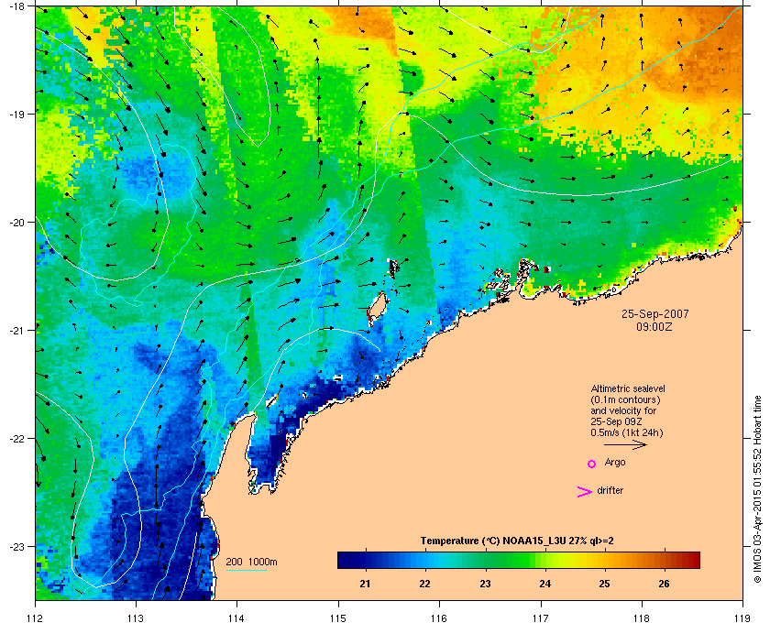Click the colorbar value 25
770x623 pixels.
pyautogui.click(x=604, y=584)
